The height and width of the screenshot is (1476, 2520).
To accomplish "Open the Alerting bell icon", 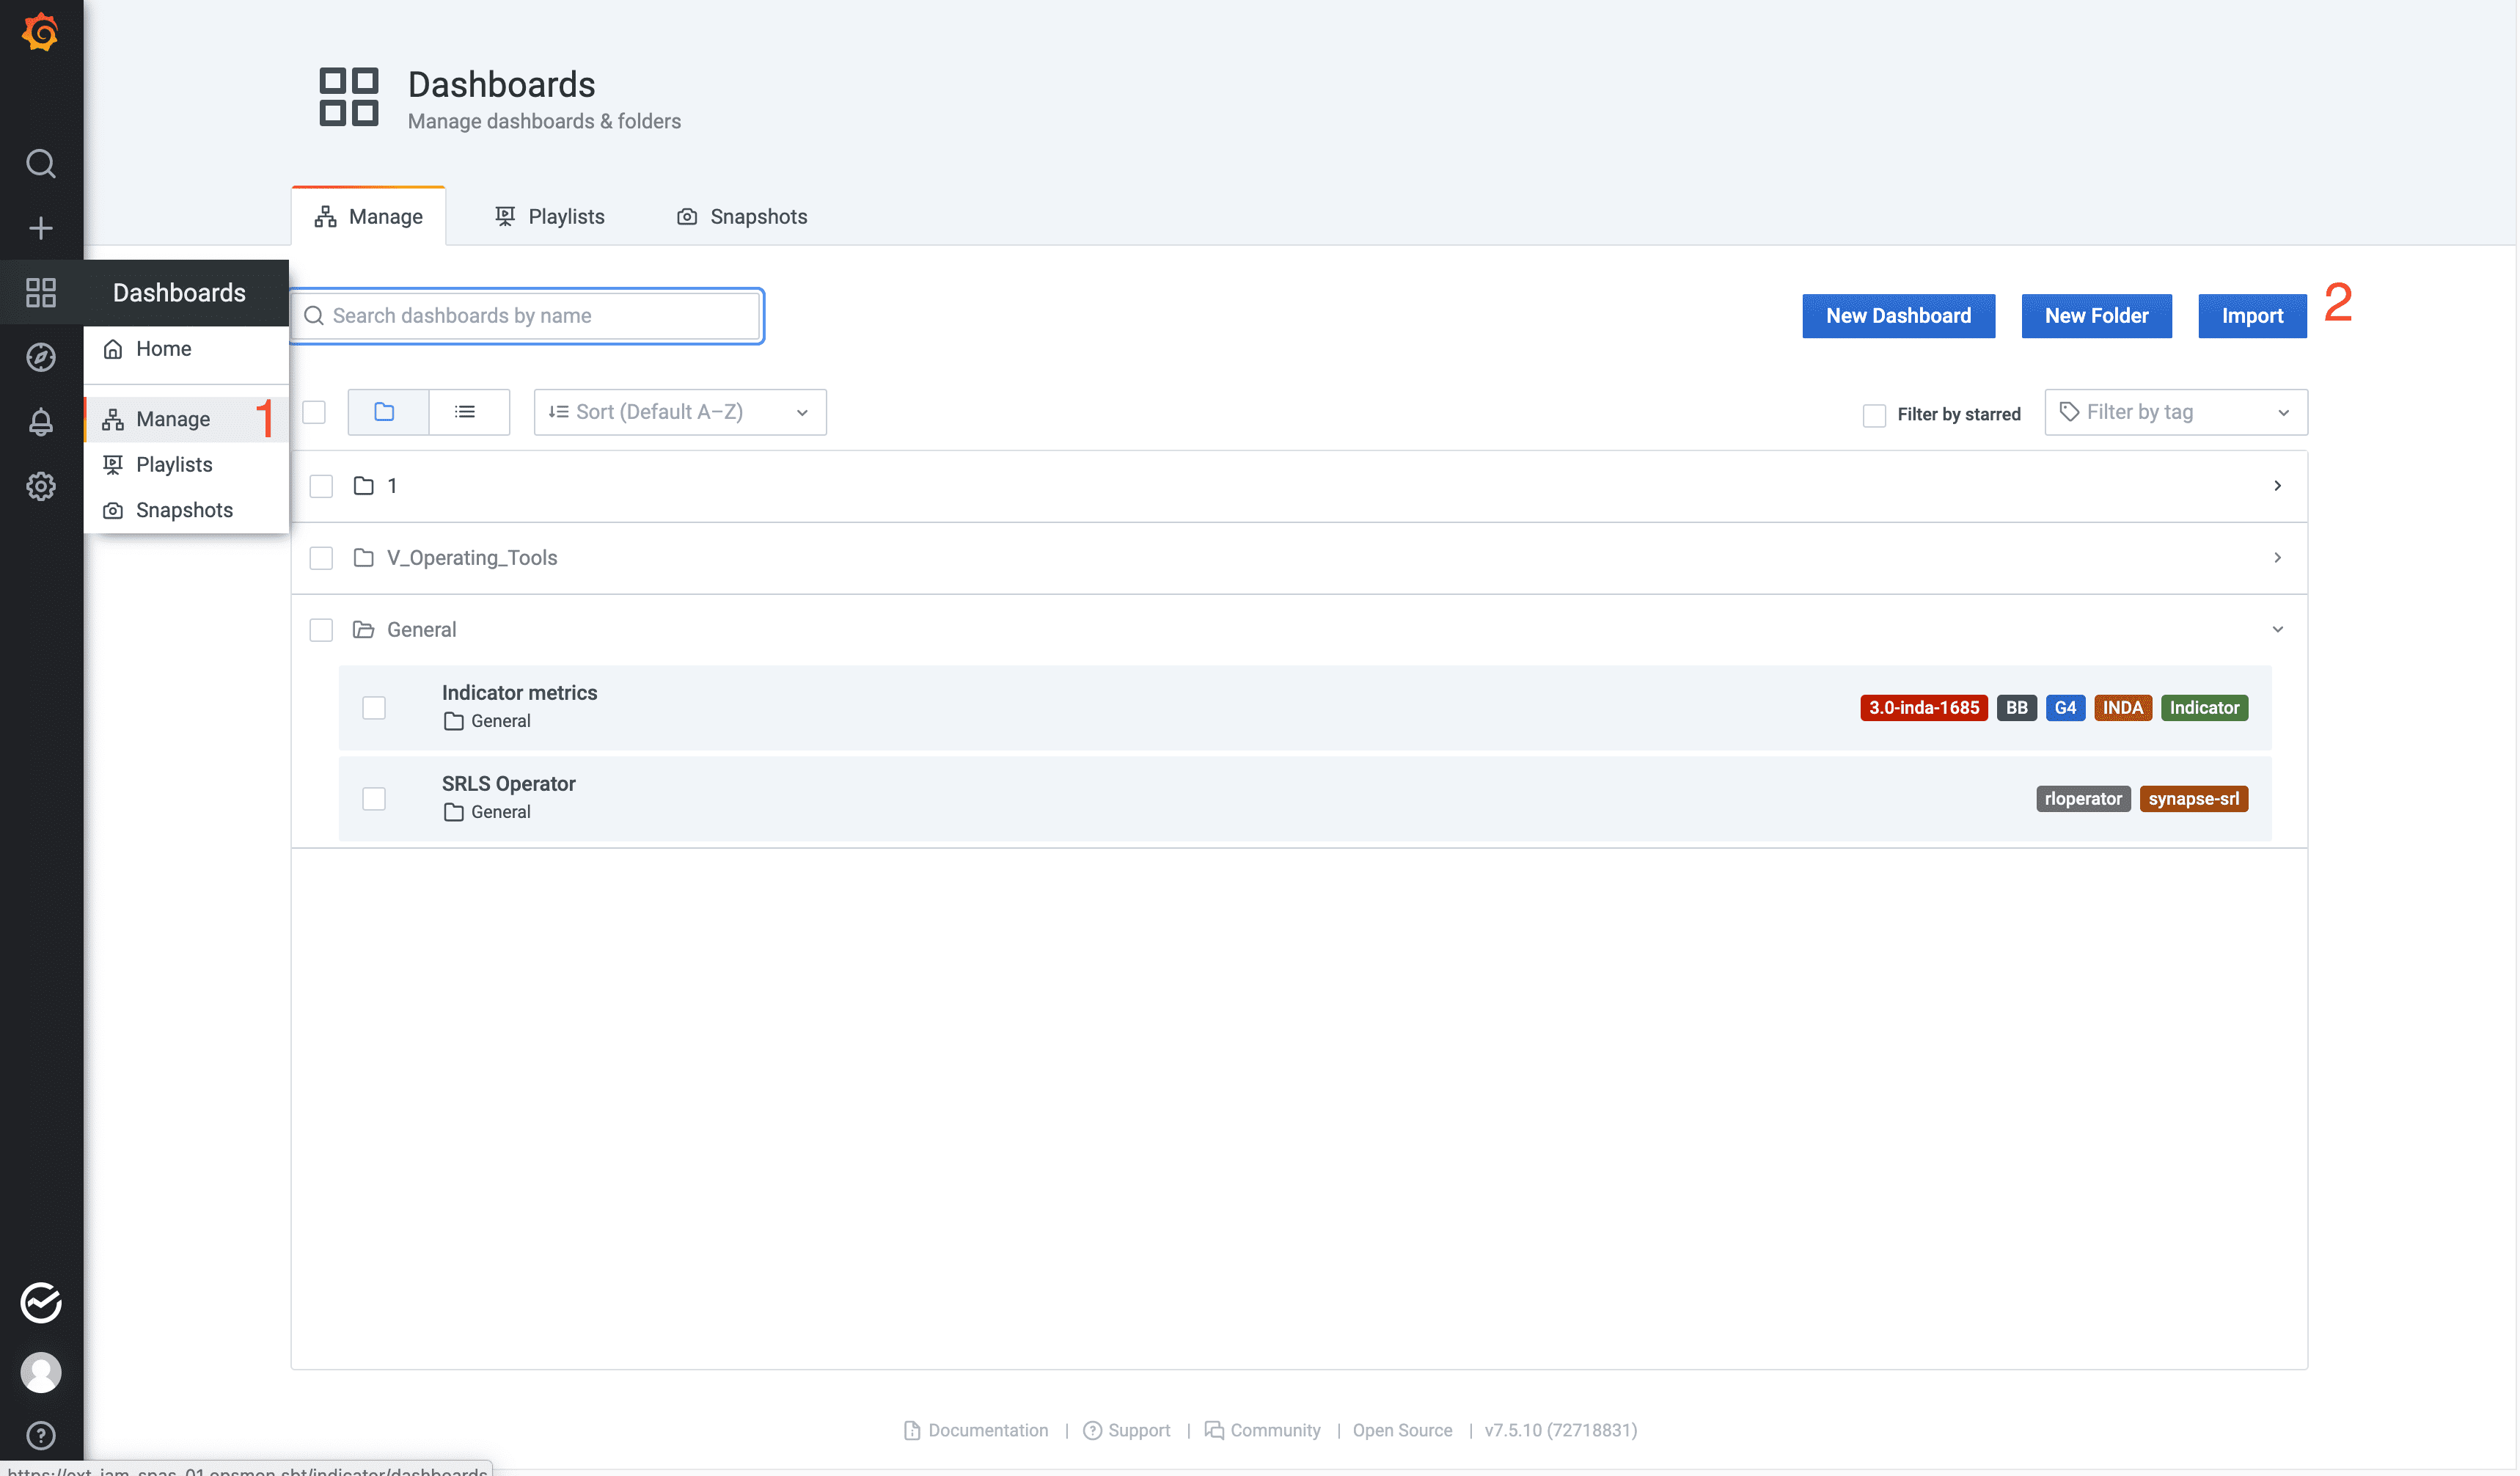I will [x=40, y=422].
